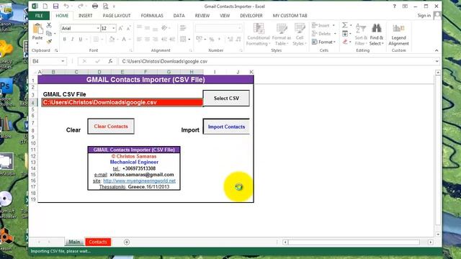Select red cell with CSV file path
461x259 pixels.
pyautogui.click(x=122, y=102)
